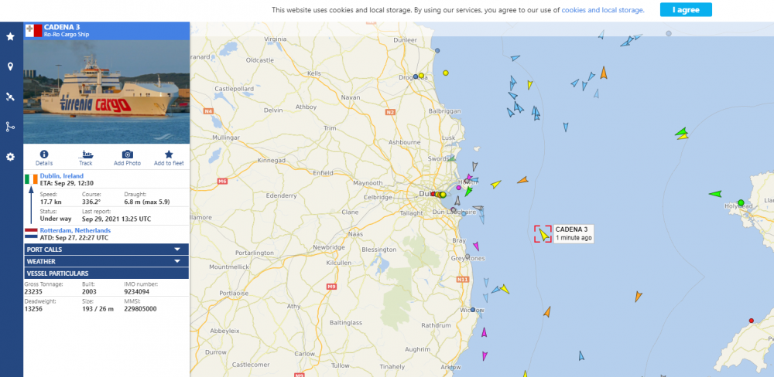
Task: Open the favorites star in the sidebar
Action: (10, 36)
